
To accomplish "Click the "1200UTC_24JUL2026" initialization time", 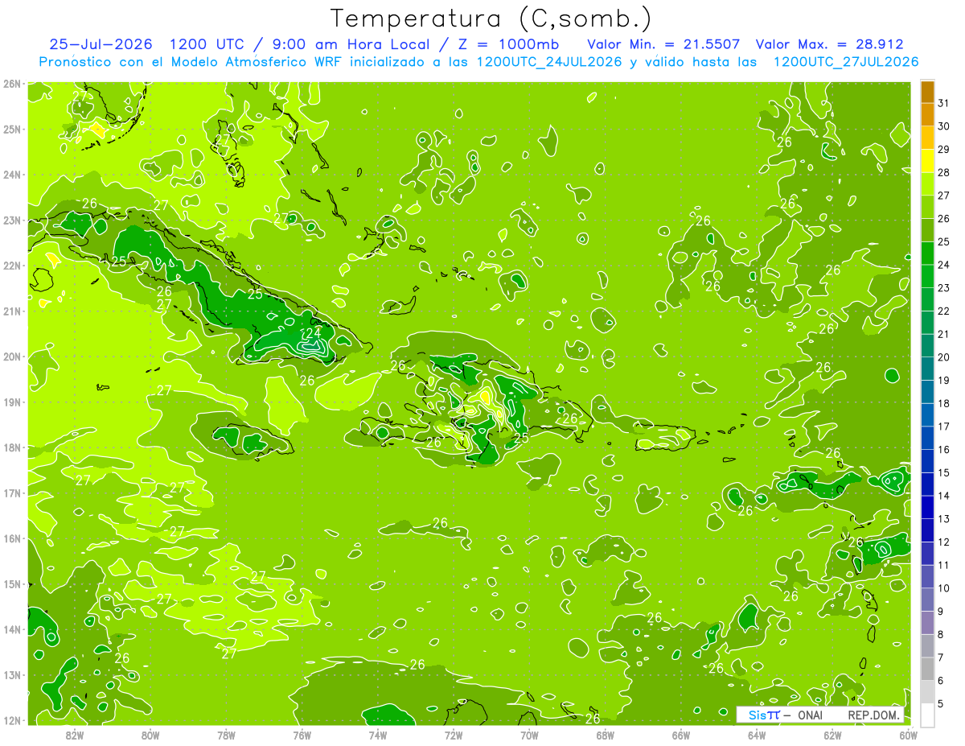I will click(x=549, y=61).
